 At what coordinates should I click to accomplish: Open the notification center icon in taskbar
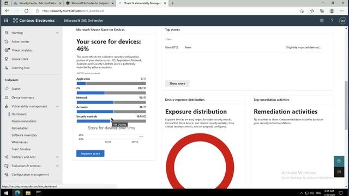[341, 193]
